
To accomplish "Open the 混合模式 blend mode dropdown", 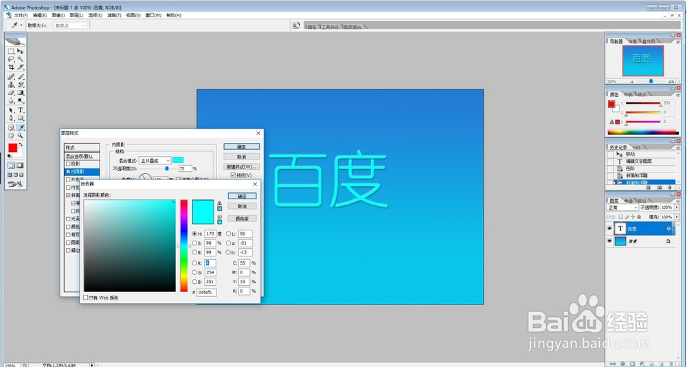I will [155, 161].
